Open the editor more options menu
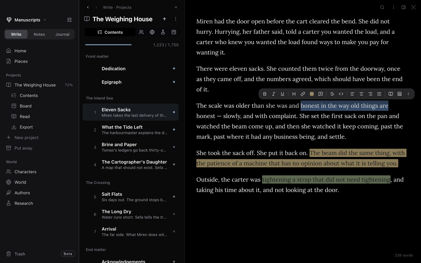This screenshot has height=263, width=421. tap(394, 7)
